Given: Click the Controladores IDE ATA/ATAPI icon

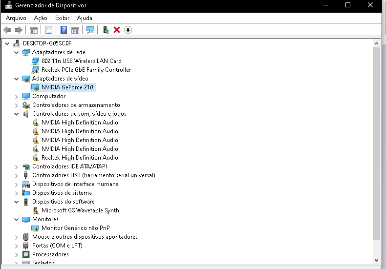Looking at the screenshot, I should [x=26, y=166].
